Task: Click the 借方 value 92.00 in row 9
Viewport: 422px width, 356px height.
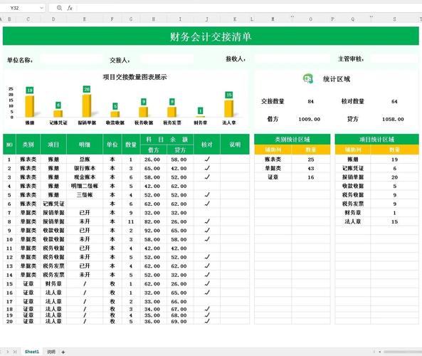Action: point(152,231)
